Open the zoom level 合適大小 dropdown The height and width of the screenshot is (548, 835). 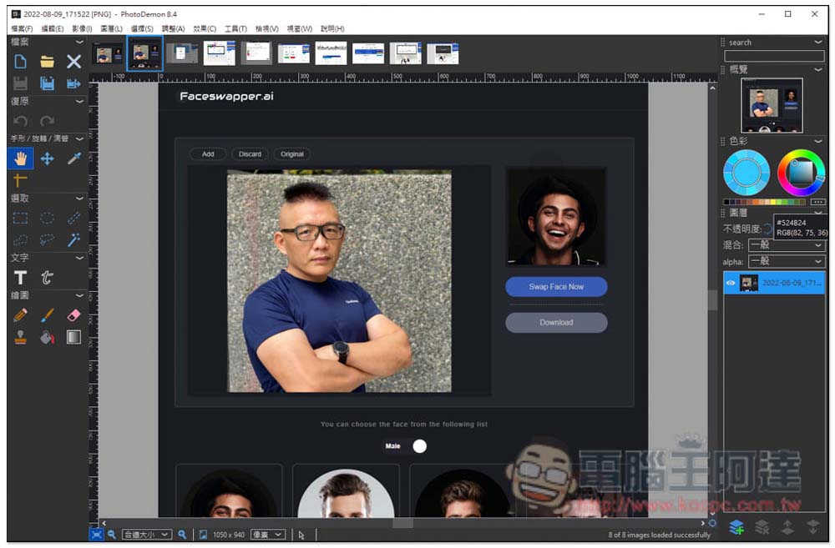146,534
